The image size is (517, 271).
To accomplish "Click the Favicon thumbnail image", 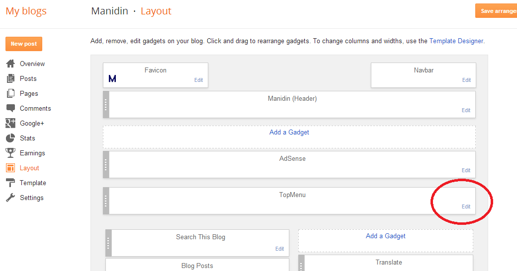I will (x=112, y=78).
